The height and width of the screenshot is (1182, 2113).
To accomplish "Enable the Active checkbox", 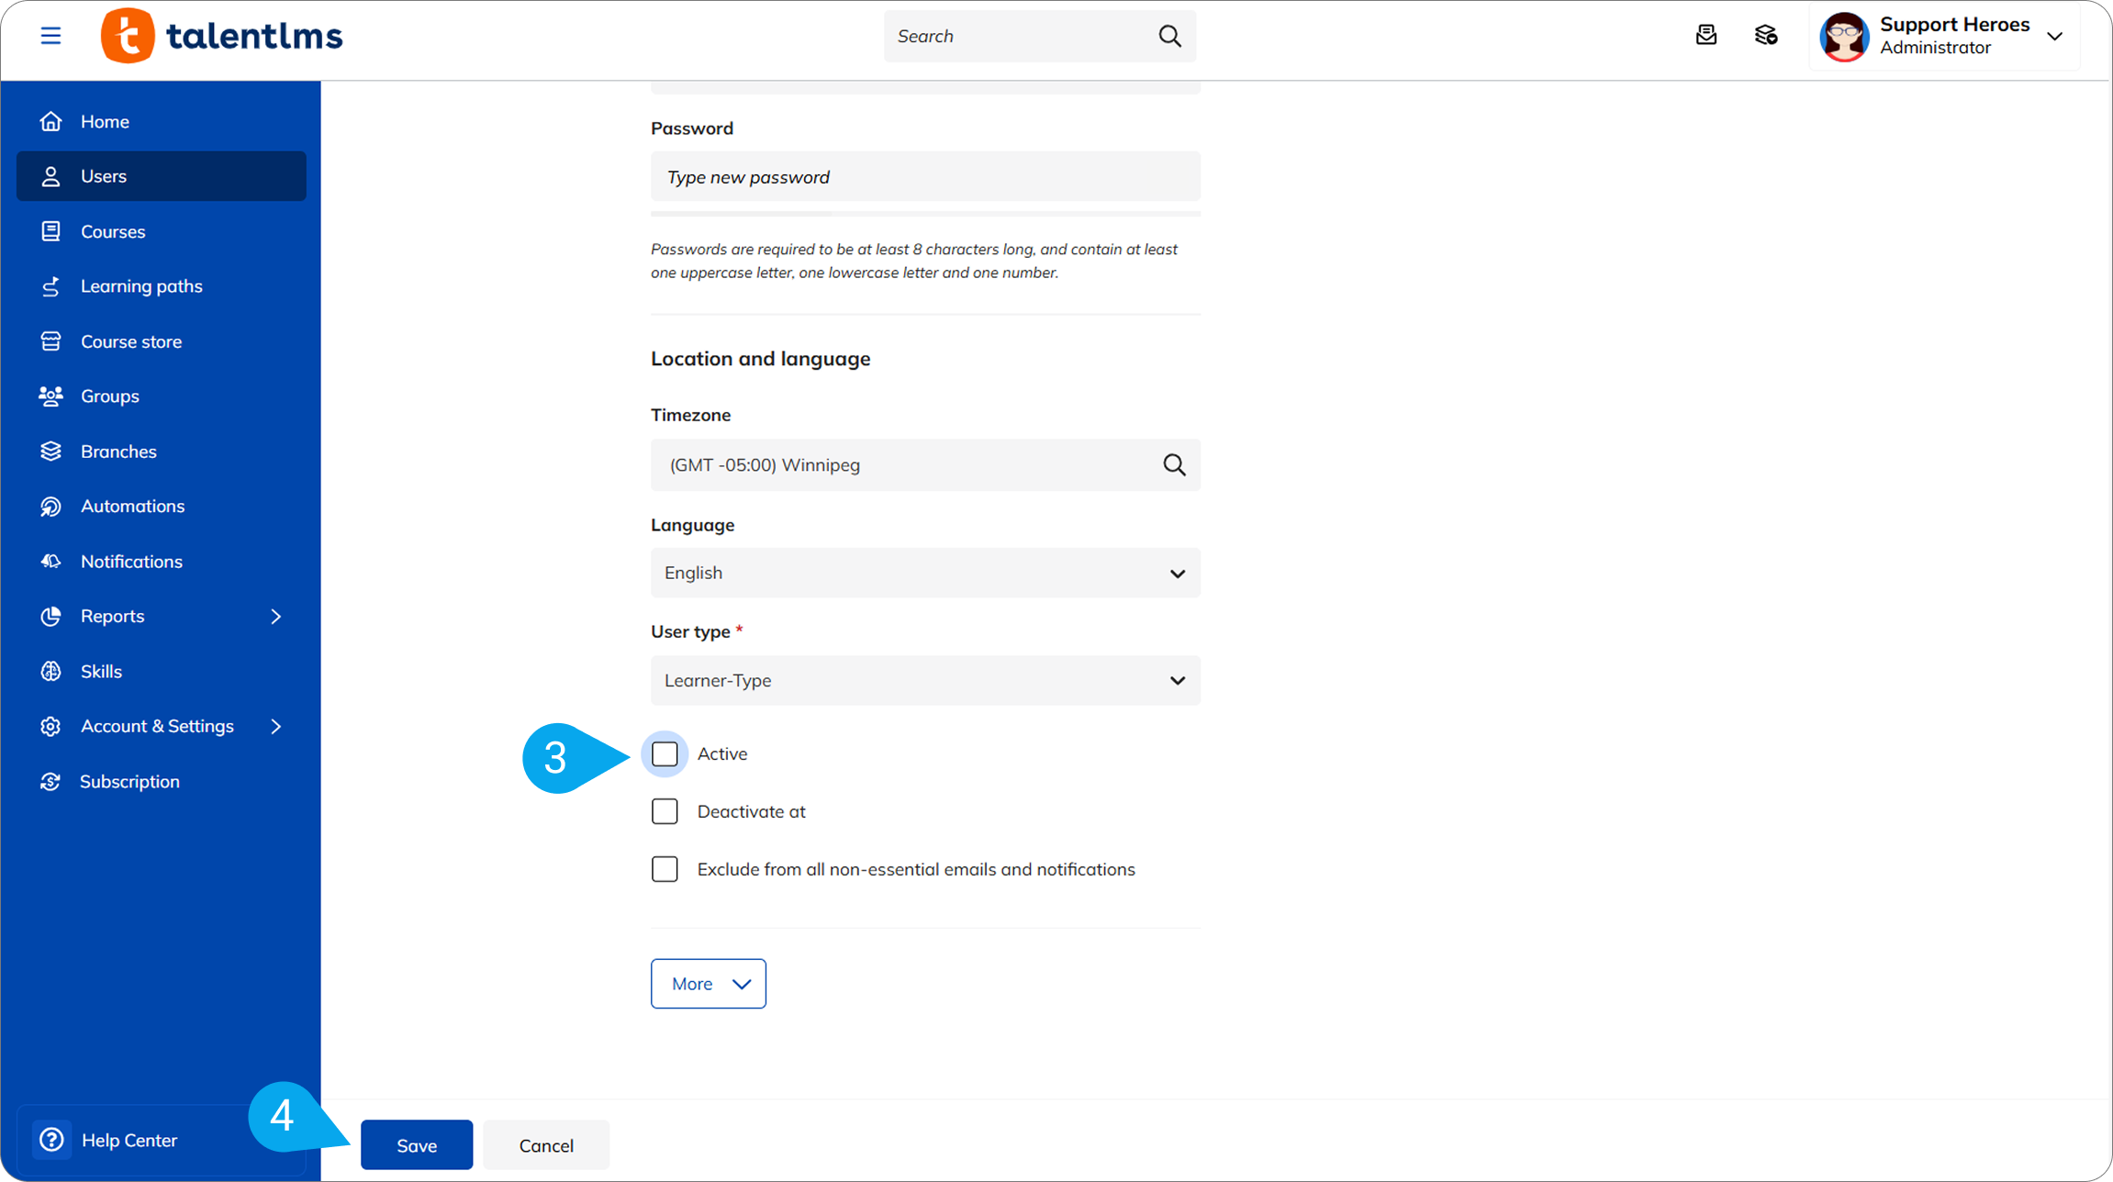I will click(x=665, y=754).
